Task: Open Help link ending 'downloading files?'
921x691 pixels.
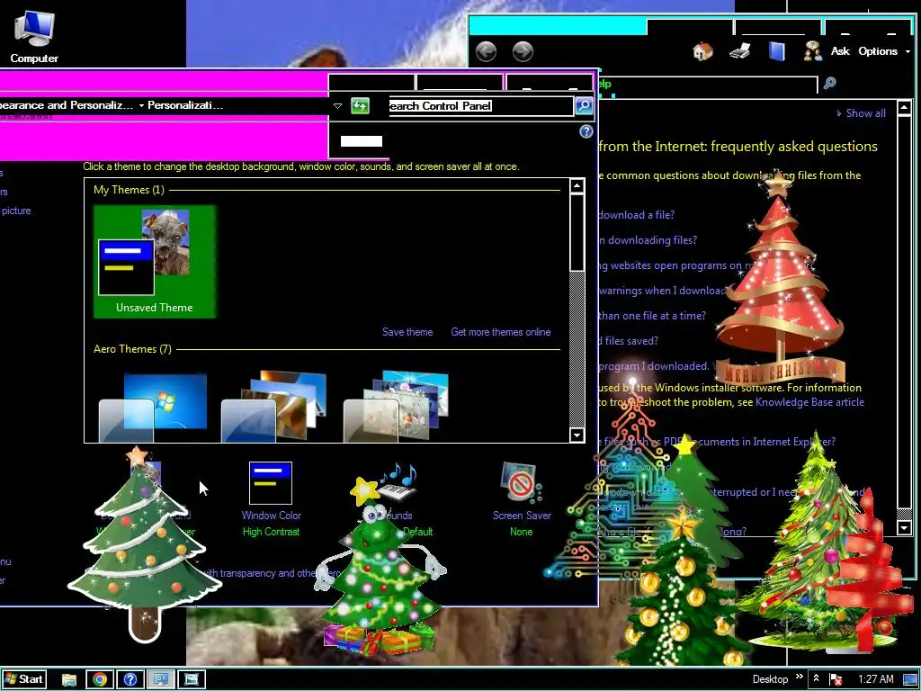Action: 648,240
